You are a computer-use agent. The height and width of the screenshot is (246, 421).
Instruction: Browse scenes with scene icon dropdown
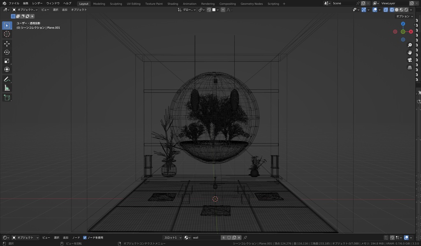(x=327, y=3)
